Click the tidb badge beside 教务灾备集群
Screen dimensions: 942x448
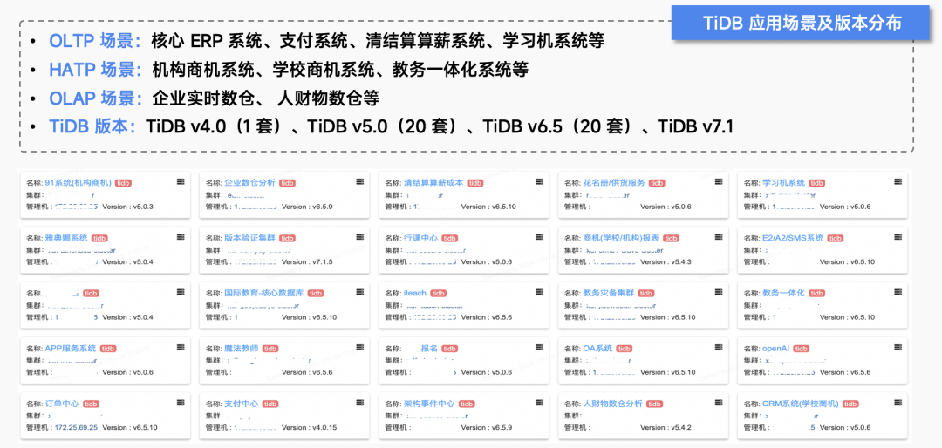click(645, 294)
